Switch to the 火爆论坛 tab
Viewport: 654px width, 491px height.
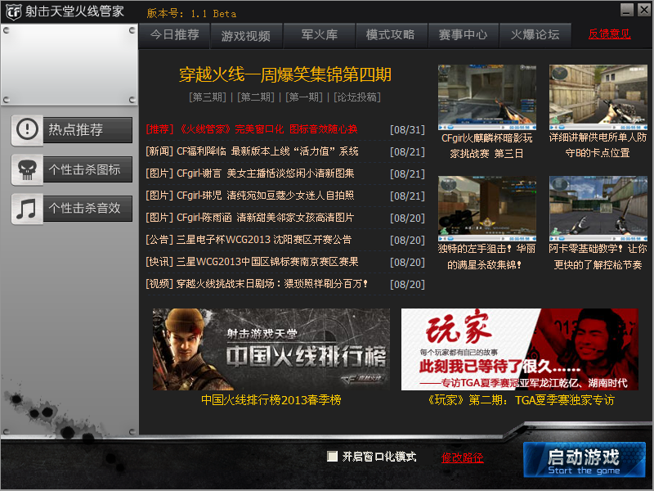[x=535, y=35]
